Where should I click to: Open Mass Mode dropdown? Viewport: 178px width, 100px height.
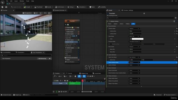coord(134,47)
